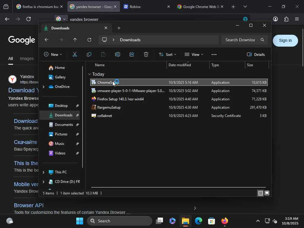Select the Images tab on Google results
304x228 pixels.
pyautogui.click(x=27, y=58)
